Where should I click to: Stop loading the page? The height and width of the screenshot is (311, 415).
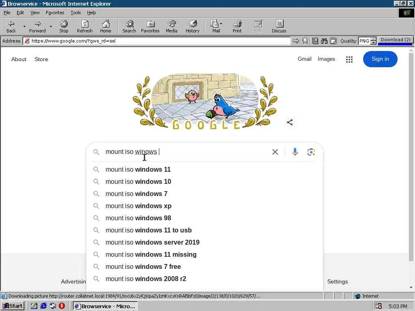pos(64,26)
